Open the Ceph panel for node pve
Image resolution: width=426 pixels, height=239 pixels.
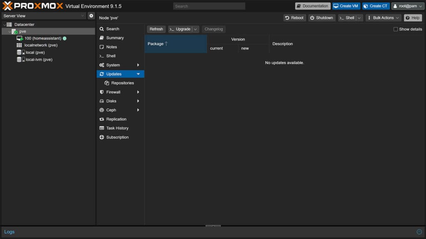click(x=111, y=110)
